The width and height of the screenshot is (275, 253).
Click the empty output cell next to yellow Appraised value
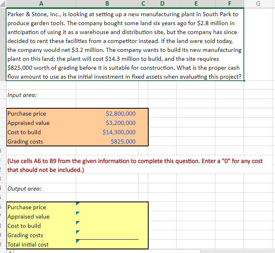(107, 217)
